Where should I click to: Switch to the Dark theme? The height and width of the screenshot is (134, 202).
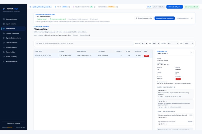pos(155,7)
